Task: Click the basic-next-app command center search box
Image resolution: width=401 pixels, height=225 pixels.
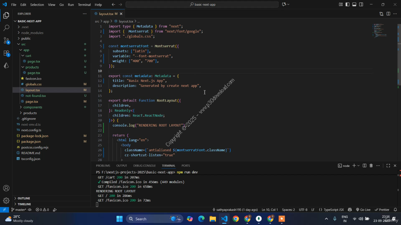Action: [x=202, y=5]
